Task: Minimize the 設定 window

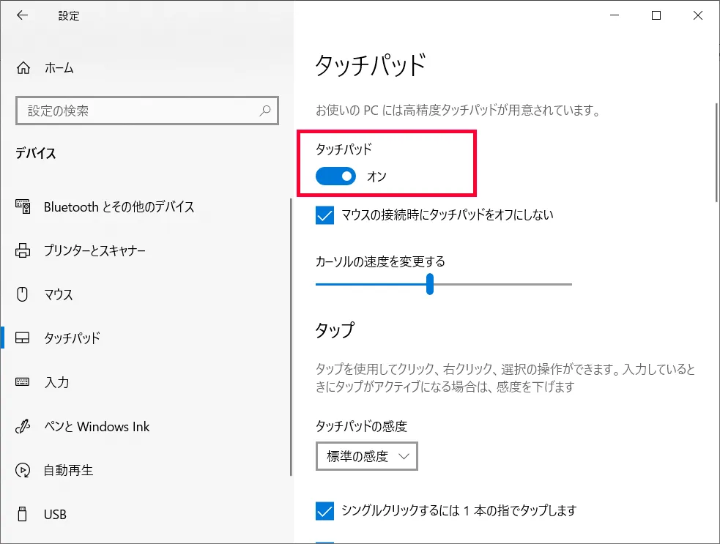Action: (615, 15)
